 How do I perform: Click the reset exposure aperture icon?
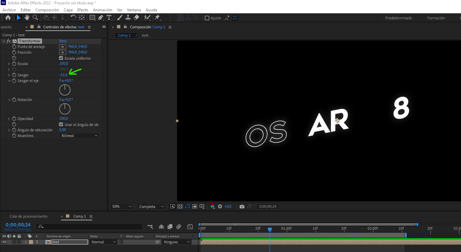[220, 207]
